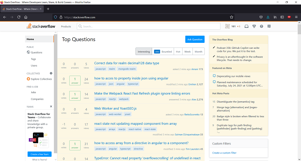This screenshot has height=161, width=301.
Task: Close the Teams sidebar section
Action: (51, 106)
